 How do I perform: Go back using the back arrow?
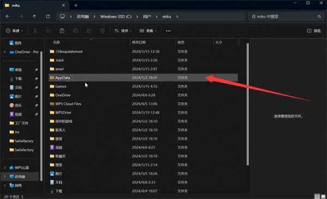[8, 16]
